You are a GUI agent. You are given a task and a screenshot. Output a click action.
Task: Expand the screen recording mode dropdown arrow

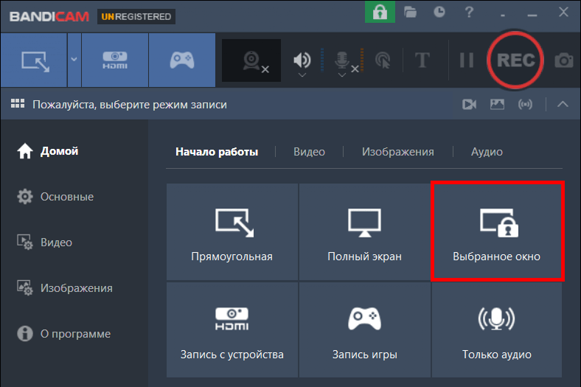tap(74, 59)
